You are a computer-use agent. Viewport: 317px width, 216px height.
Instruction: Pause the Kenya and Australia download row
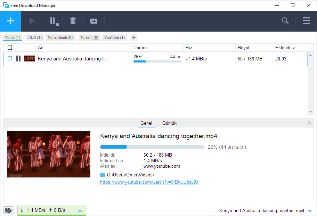tap(18, 59)
